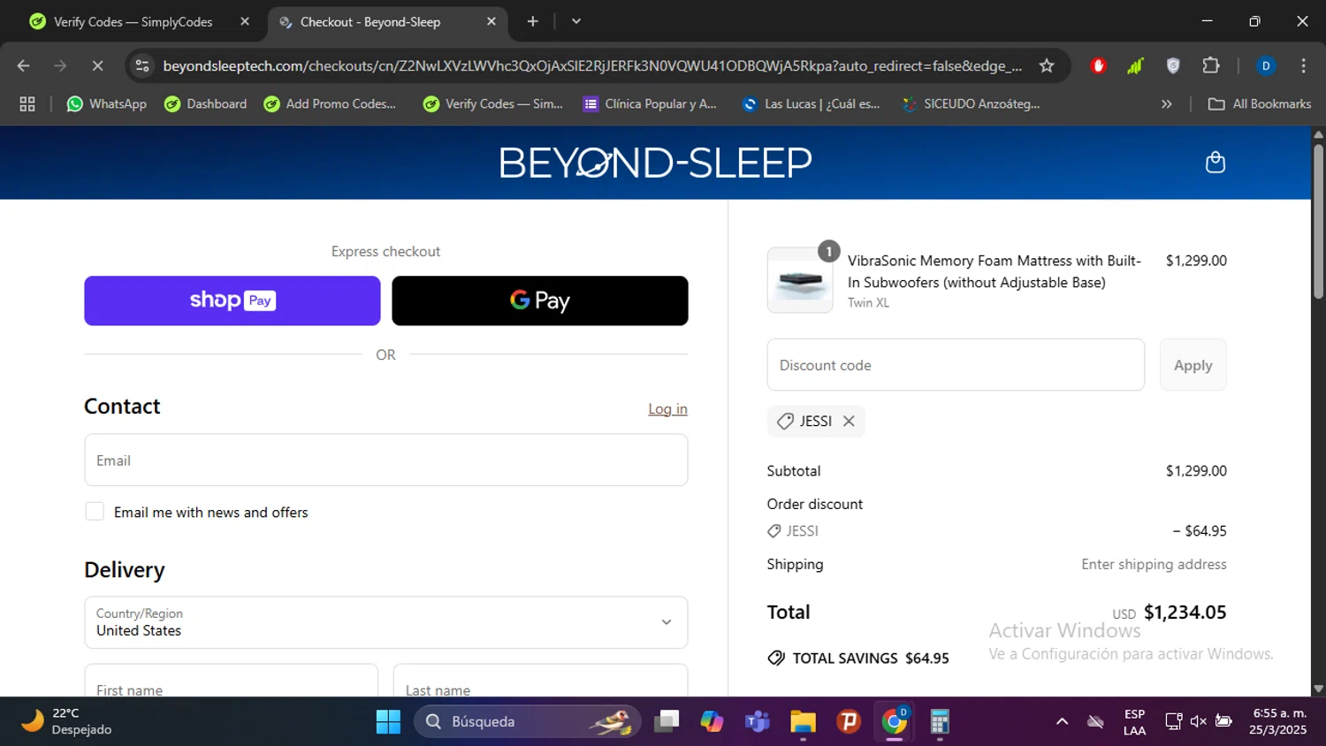Check Email me with news and offers
The image size is (1326, 746).
pos(95,512)
